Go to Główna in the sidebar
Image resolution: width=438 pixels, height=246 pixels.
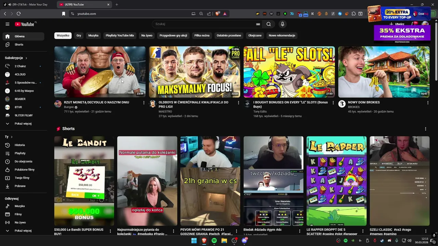pyautogui.click(x=23, y=36)
